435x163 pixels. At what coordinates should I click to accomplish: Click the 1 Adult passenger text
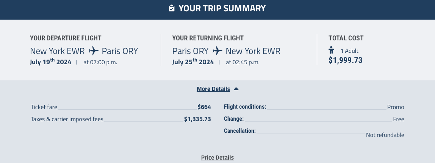[349, 51]
